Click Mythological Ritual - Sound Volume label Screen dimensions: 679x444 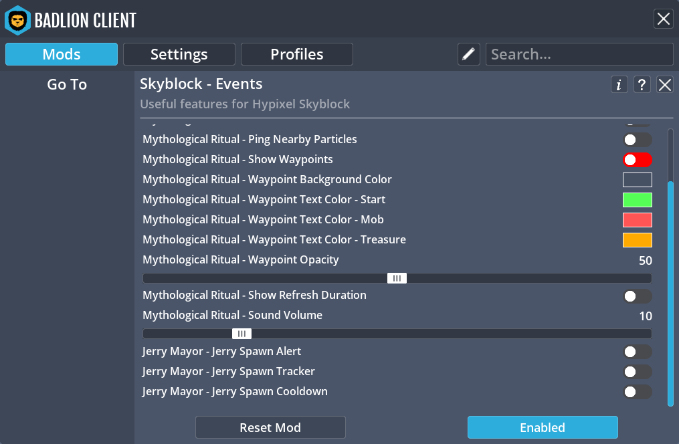click(233, 315)
